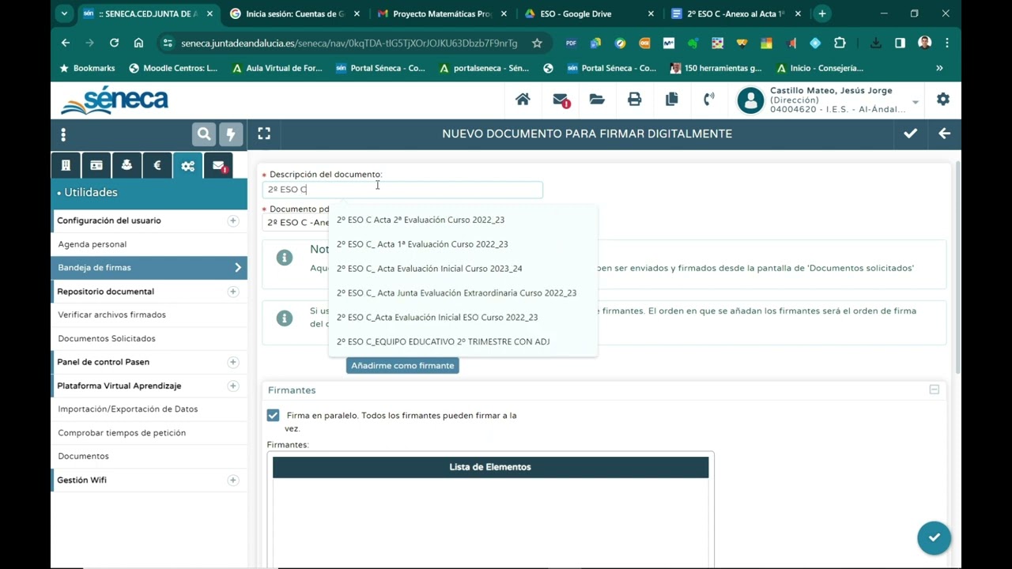The height and width of the screenshot is (569, 1012).
Task: Expand Repositorio documental section
Action: click(232, 292)
